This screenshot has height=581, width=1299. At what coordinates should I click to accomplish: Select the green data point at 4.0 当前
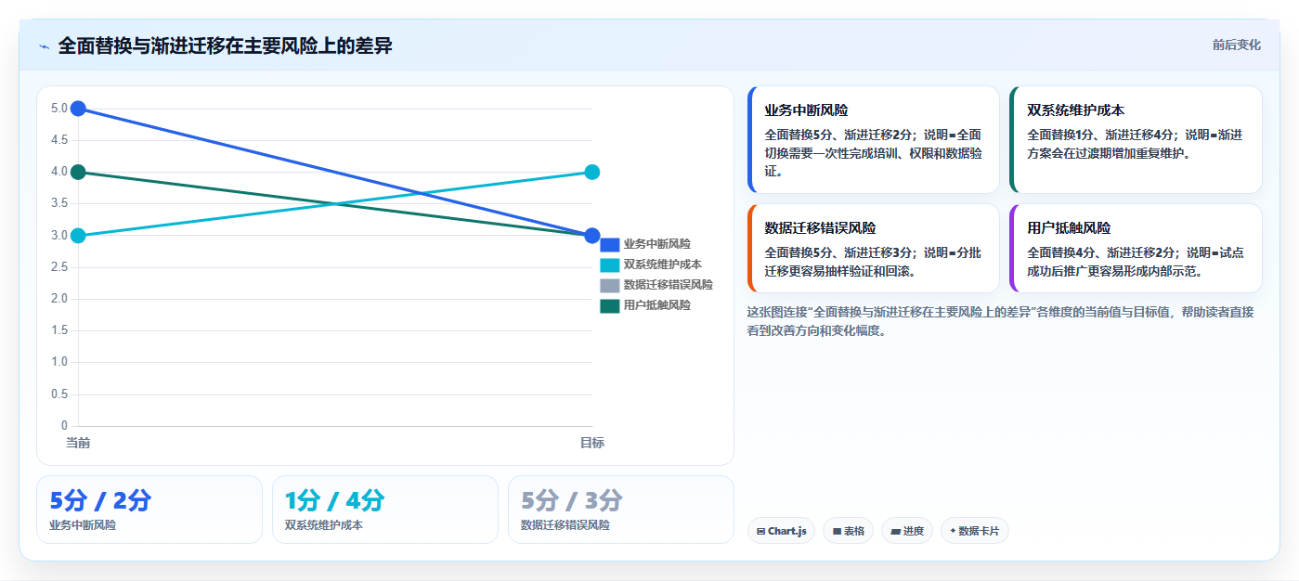(x=78, y=172)
